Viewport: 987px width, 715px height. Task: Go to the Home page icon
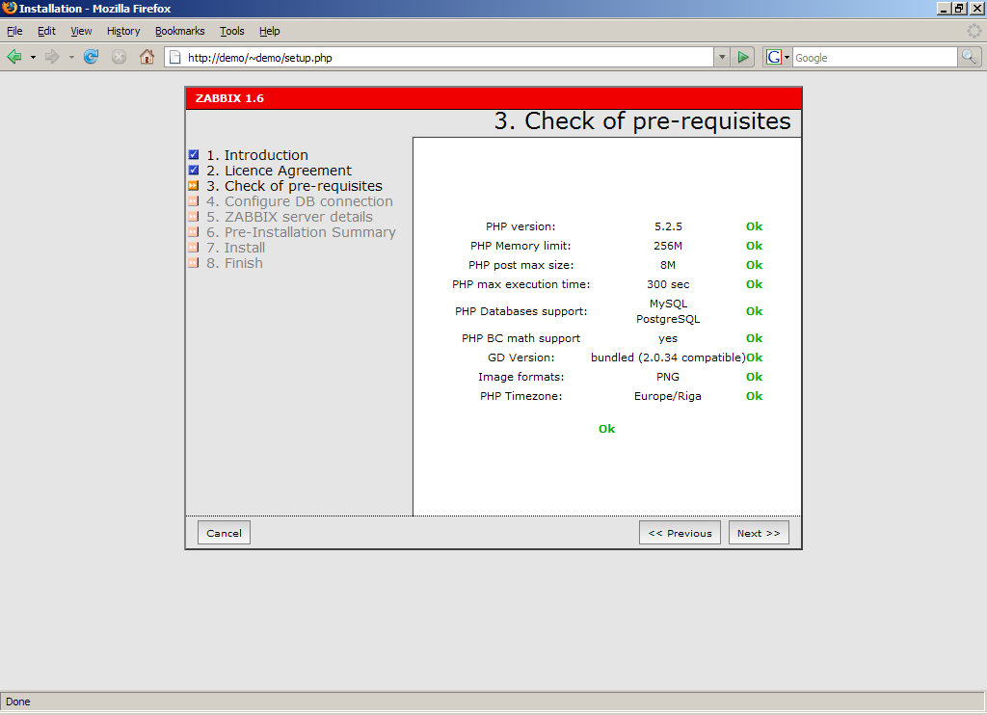pos(147,57)
